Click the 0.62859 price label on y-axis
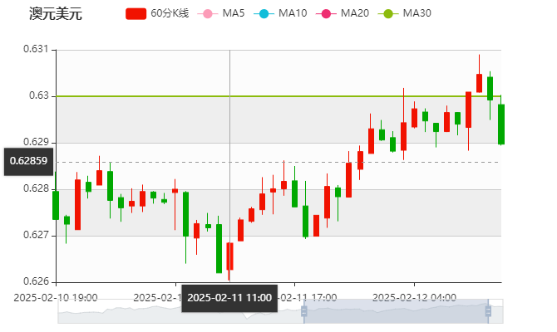557x332 pixels. click(x=27, y=161)
